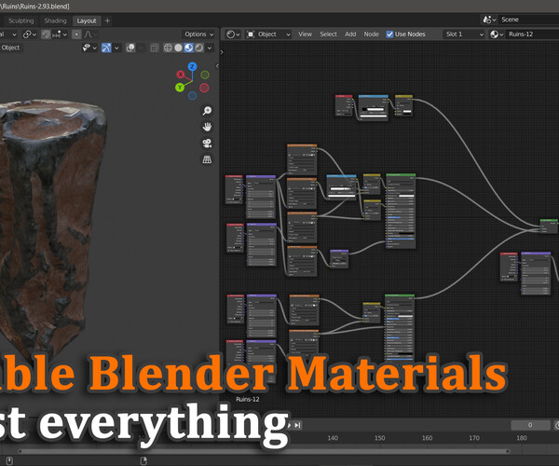Click frame 170 on the timeline
The height and width of the screenshot is (466, 559).
(474, 438)
